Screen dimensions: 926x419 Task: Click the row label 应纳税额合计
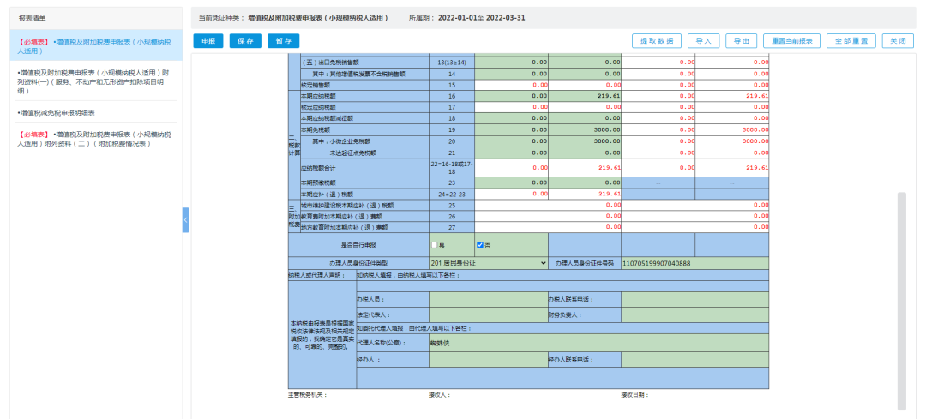click(318, 168)
